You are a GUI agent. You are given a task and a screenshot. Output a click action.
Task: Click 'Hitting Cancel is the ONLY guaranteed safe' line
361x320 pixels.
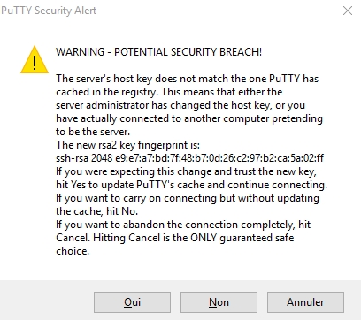pos(175,238)
